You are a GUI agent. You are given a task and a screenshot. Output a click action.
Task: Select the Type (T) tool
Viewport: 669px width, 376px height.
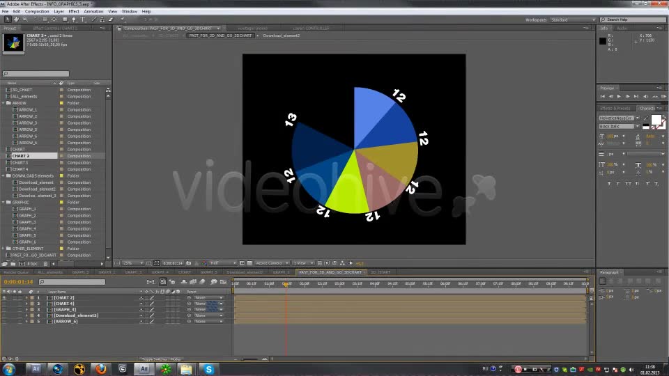(83, 19)
